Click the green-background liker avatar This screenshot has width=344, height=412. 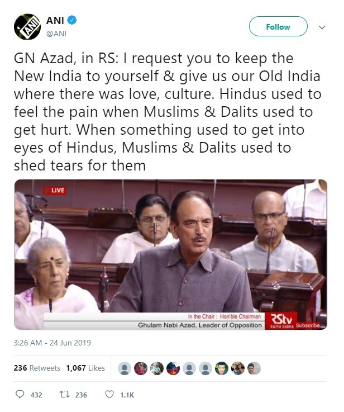pyautogui.click(x=222, y=368)
